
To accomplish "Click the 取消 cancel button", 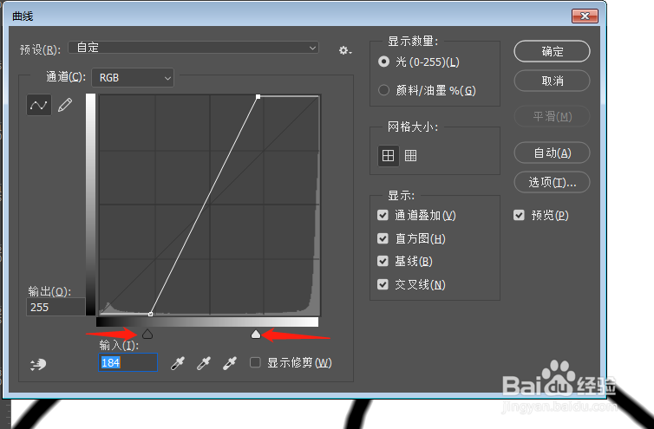I will coord(552,81).
